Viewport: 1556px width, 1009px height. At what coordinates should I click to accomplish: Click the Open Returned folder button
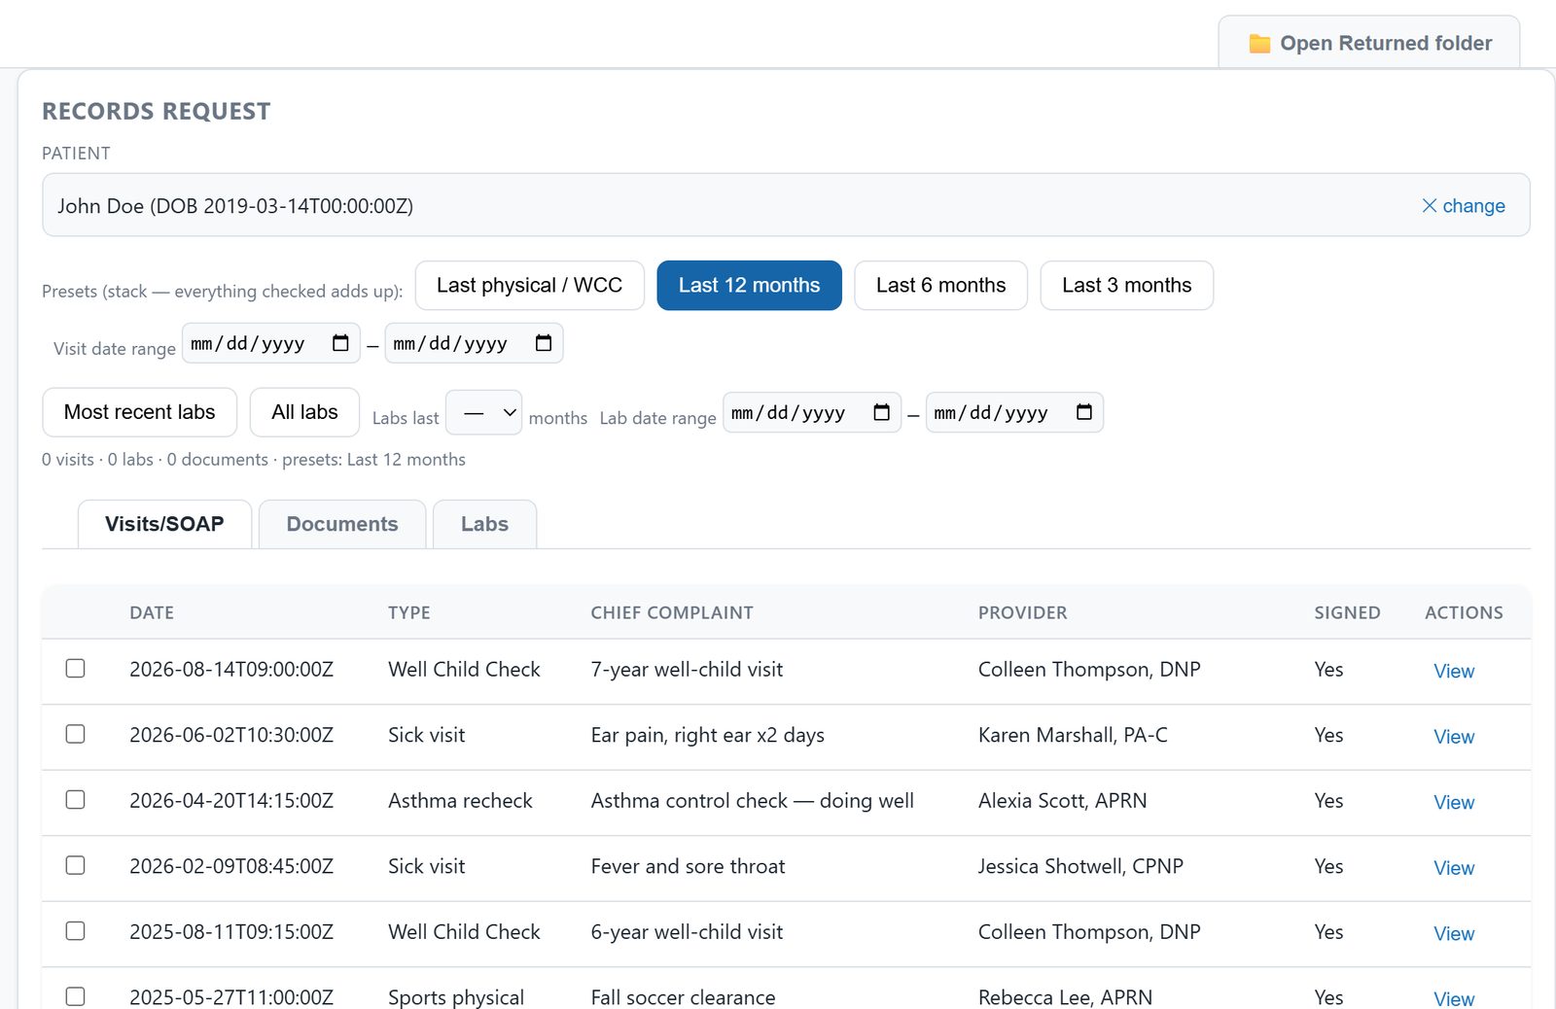(1368, 43)
